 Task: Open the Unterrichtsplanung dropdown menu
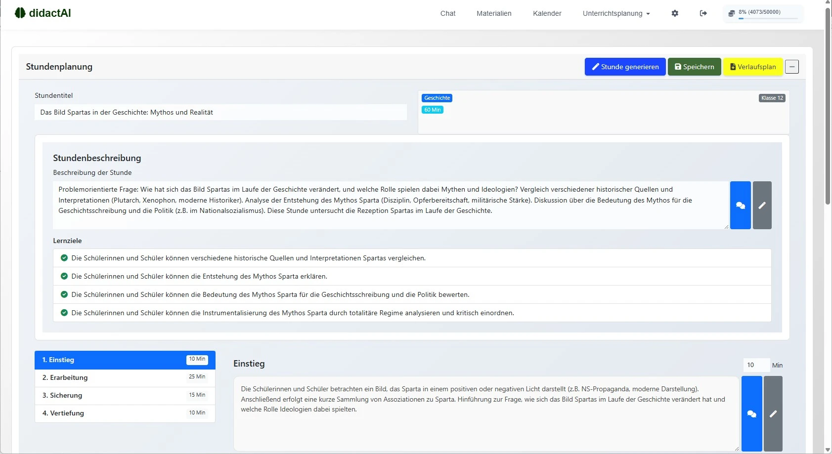click(616, 13)
